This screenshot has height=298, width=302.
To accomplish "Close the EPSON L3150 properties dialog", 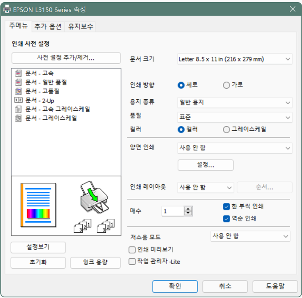I will 293,9.
